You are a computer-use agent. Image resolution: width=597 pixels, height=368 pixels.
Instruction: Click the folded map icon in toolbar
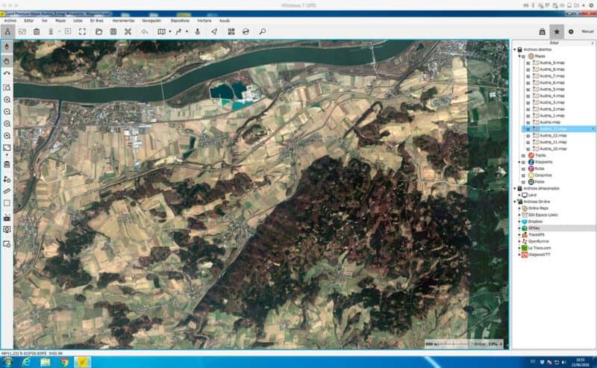161,31
